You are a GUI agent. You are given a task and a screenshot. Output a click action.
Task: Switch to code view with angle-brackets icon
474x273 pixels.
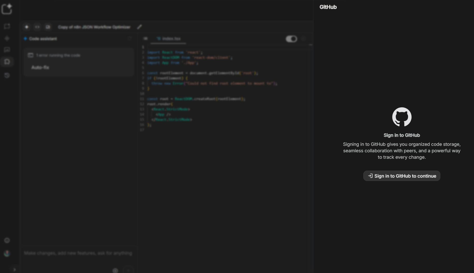point(37,27)
